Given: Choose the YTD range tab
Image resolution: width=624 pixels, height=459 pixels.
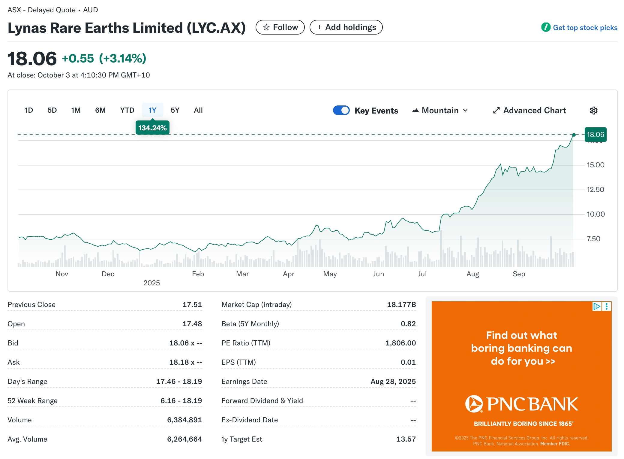Looking at the screenshot, I should 127,110.
